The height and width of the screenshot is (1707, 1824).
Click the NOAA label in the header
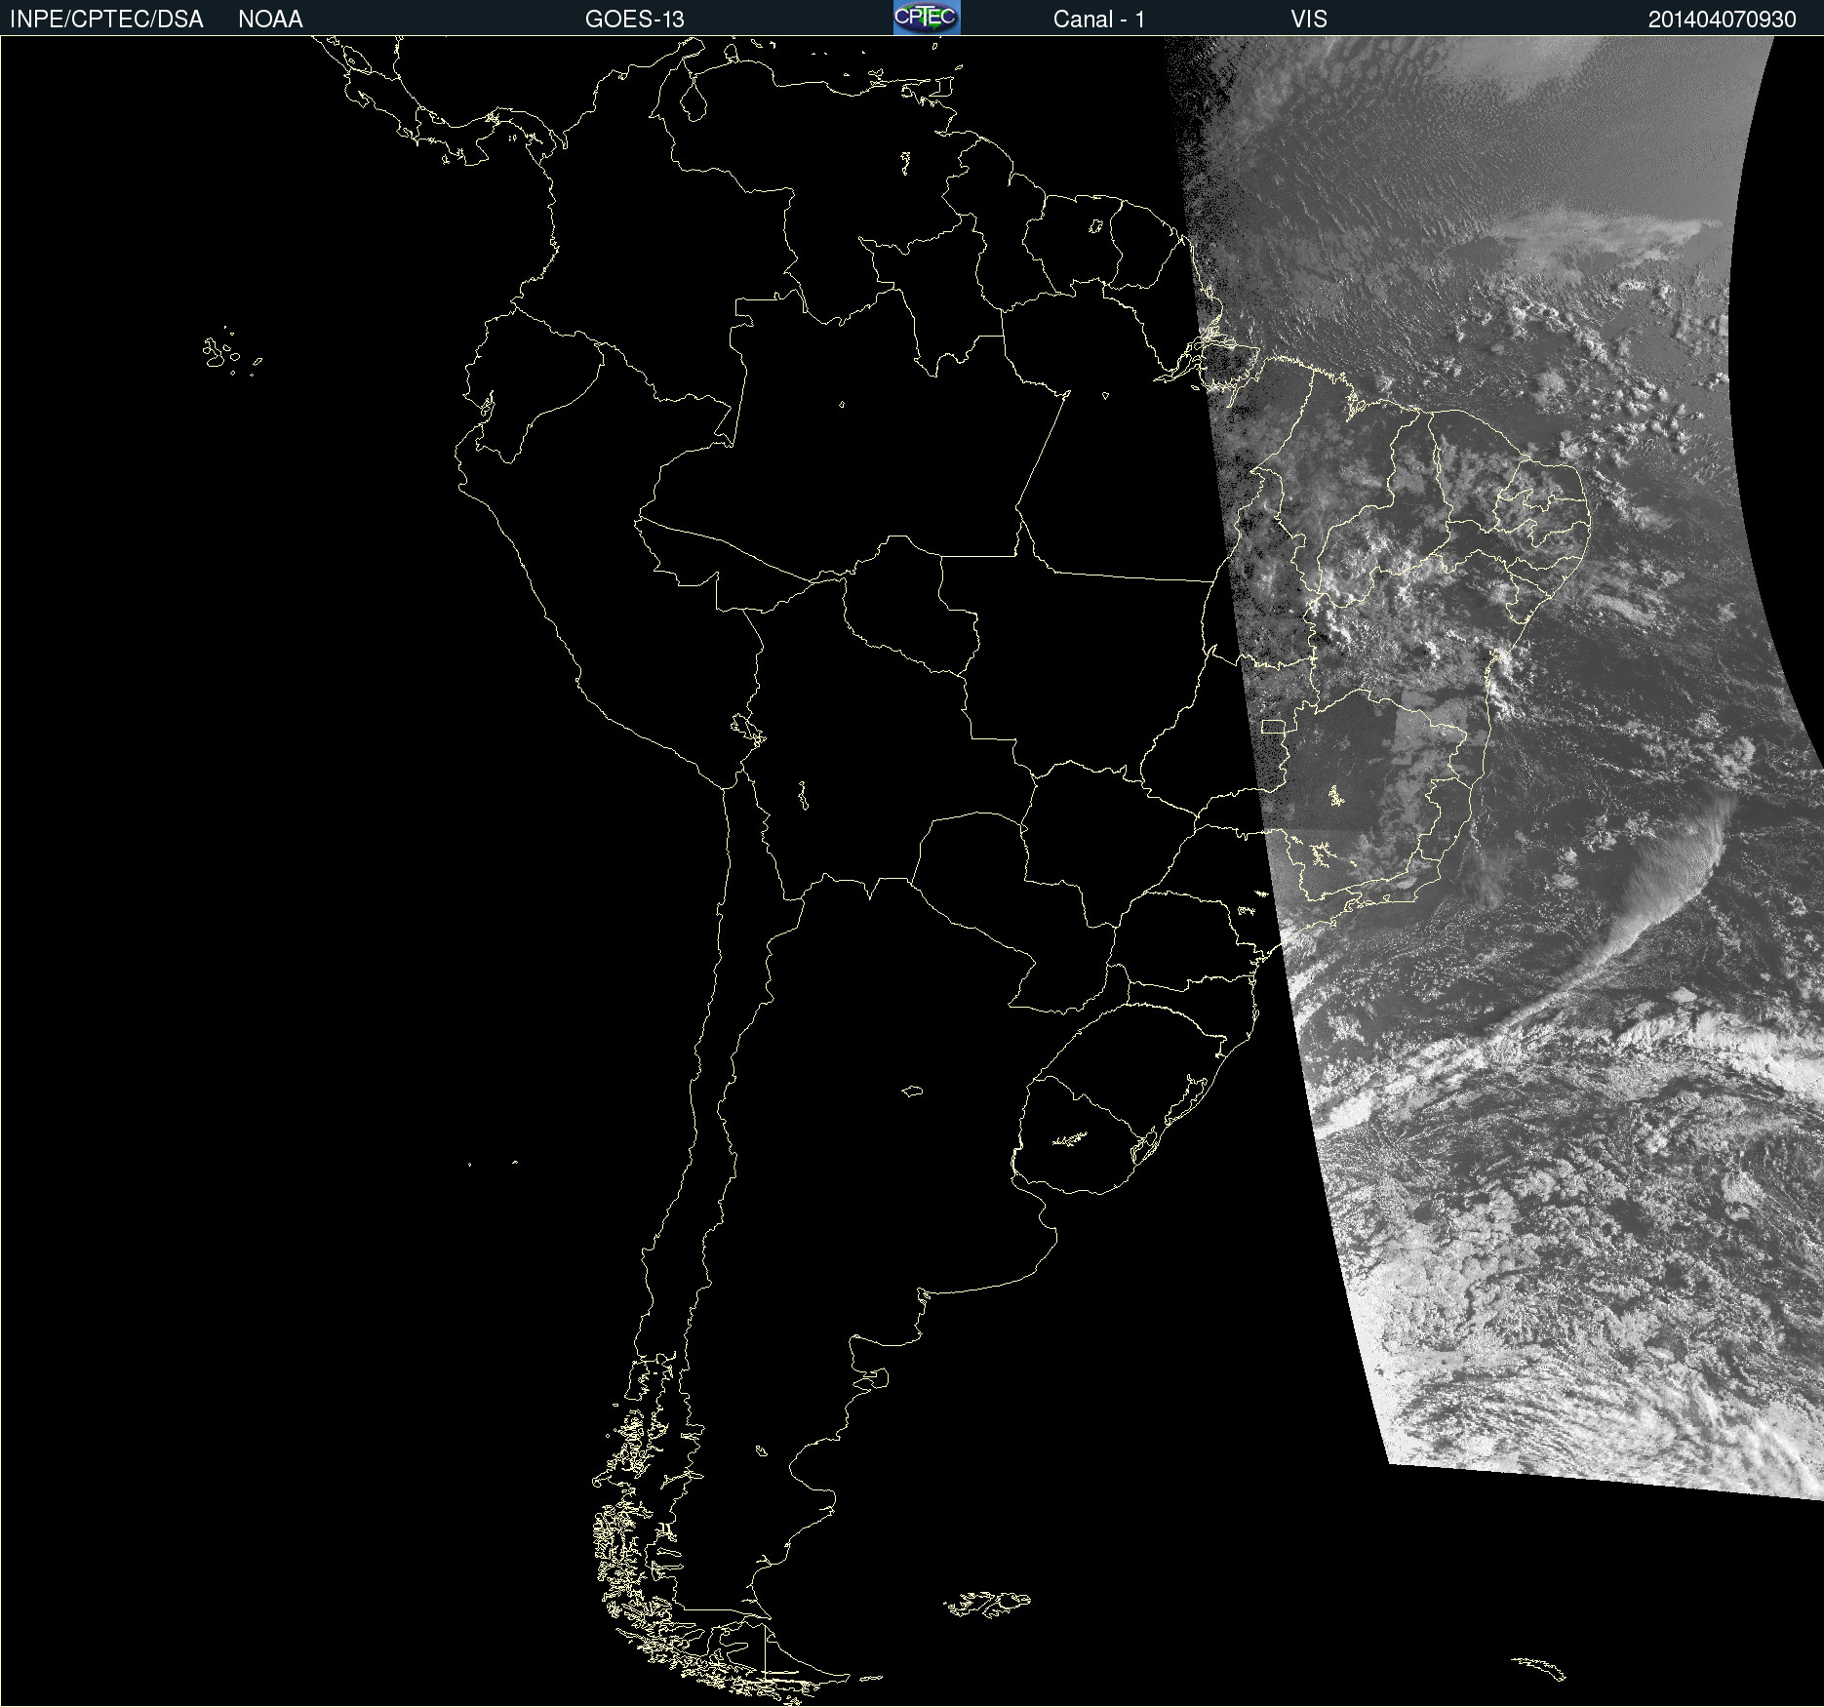(270, 20)
